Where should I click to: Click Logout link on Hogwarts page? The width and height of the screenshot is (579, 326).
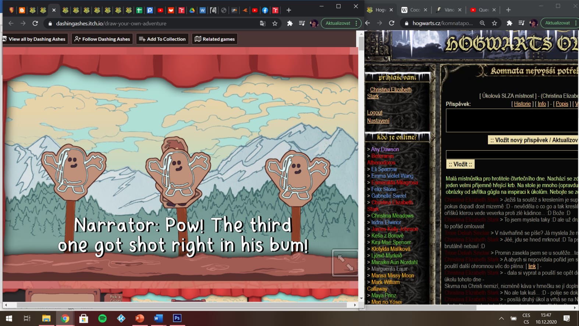(x=374, y=112)
